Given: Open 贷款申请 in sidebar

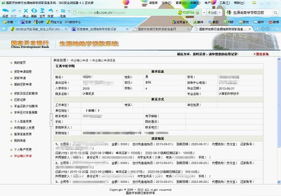Looking at the screenshot, I should 20,78.
